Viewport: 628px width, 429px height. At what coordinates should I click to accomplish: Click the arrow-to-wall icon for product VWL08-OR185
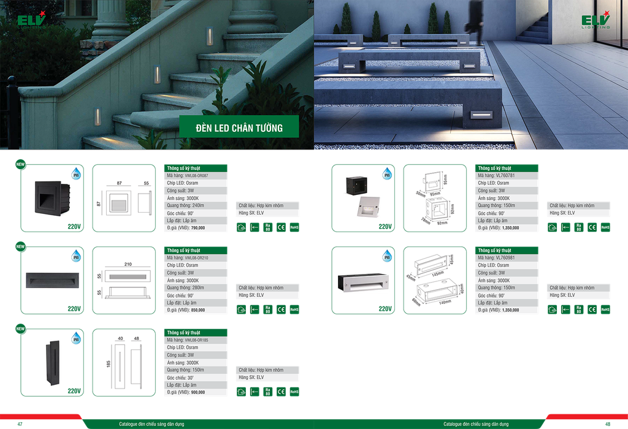pyautogui.click(x=255, y=392)
